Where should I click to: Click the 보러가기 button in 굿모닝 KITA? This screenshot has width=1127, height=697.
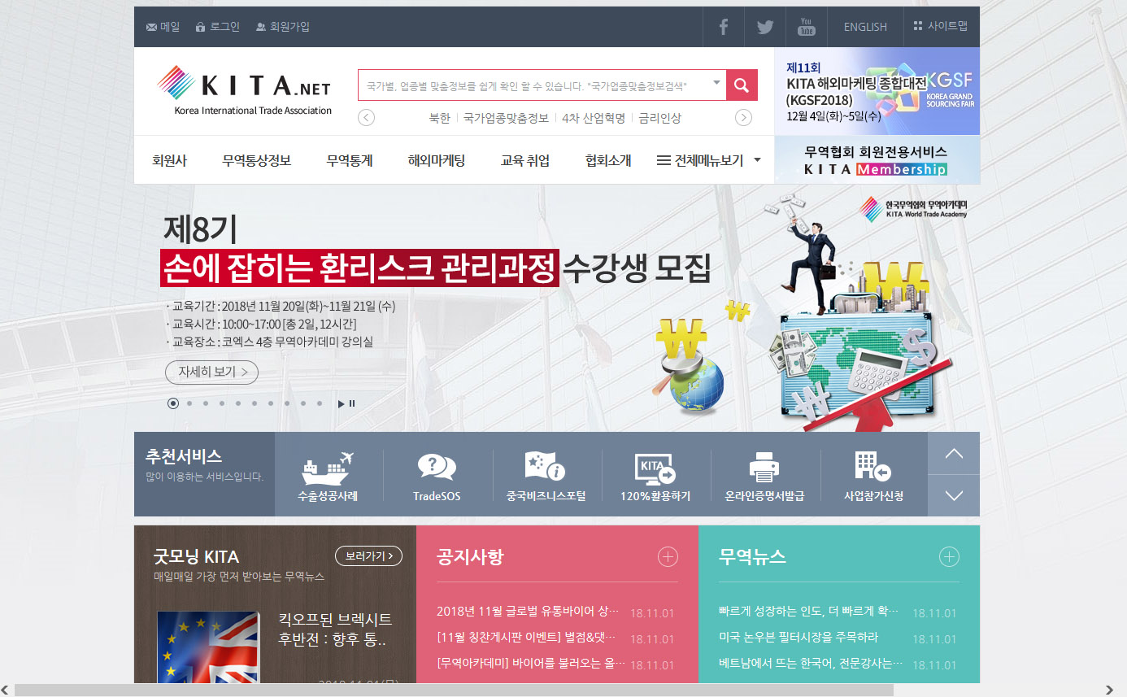[x=368, y=556]
